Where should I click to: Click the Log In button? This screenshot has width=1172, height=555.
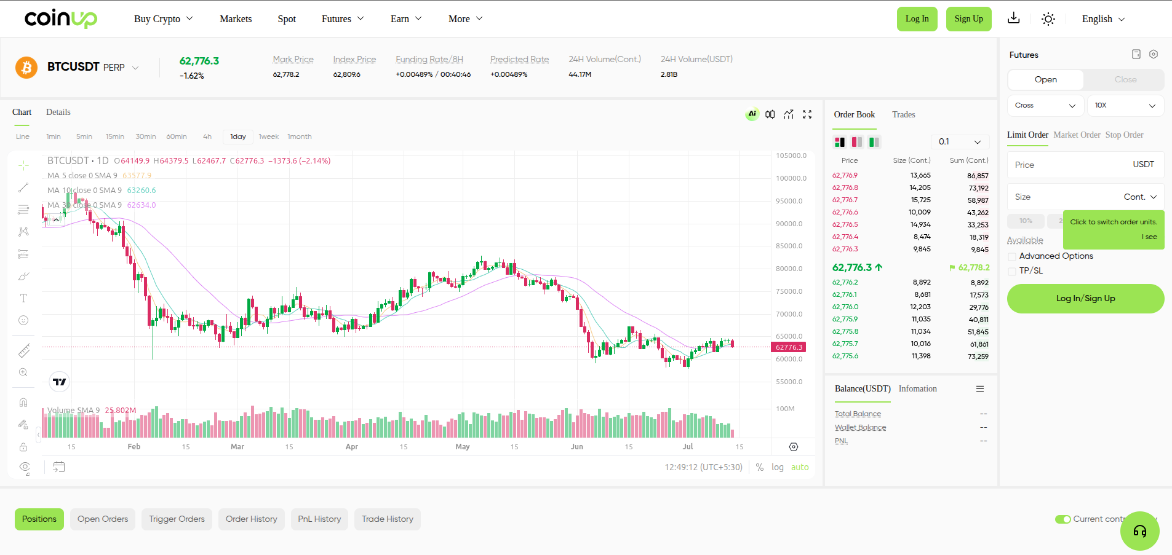(917, 19)
